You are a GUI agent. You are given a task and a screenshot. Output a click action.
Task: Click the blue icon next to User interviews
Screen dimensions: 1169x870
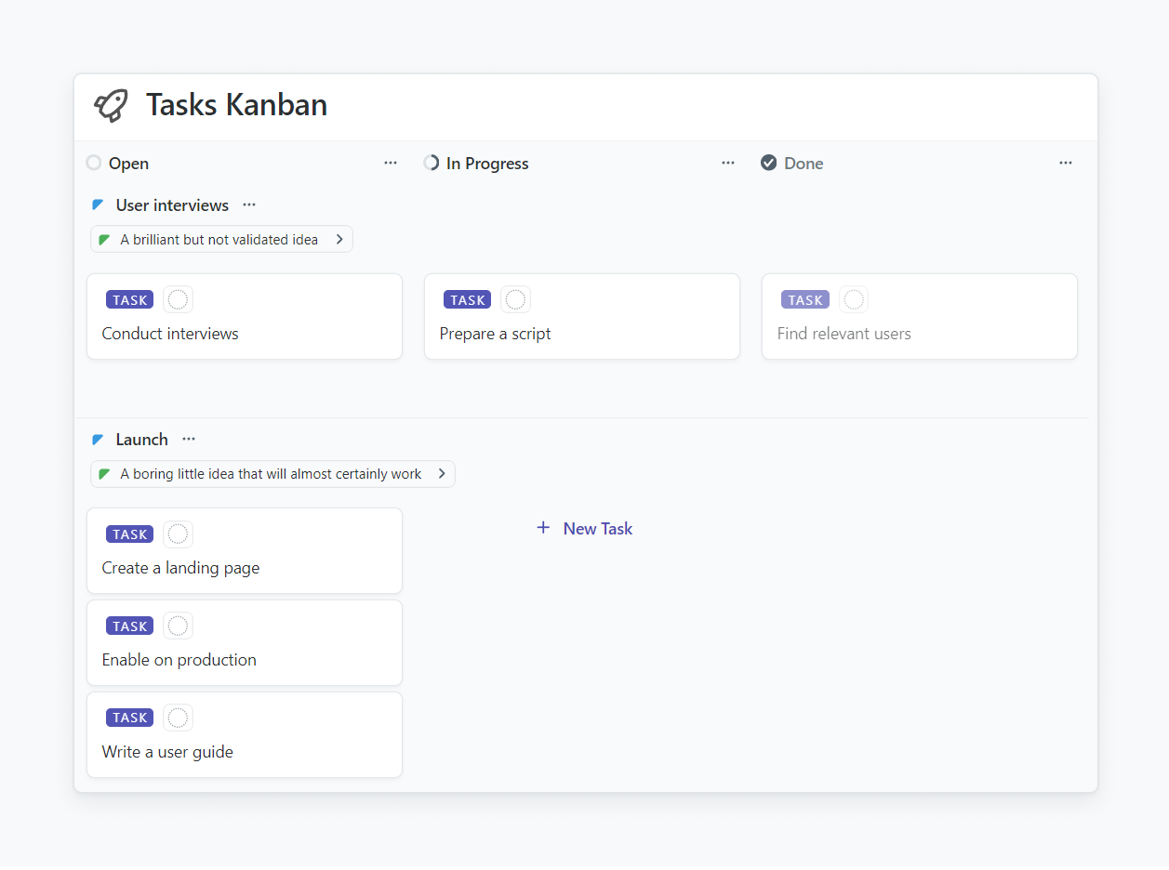tap(98, 205)
